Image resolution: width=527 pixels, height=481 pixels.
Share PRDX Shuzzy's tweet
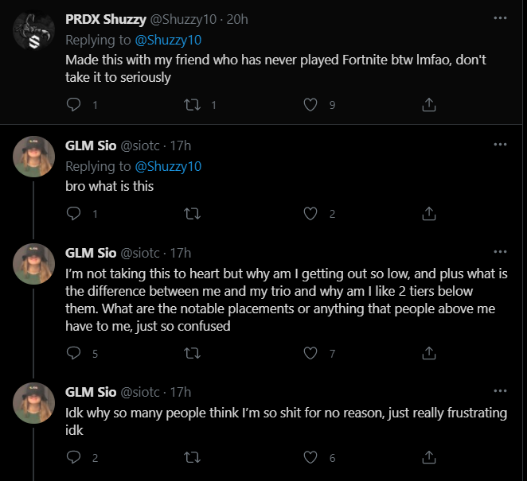pyautogui.click(x=428, y=104)
